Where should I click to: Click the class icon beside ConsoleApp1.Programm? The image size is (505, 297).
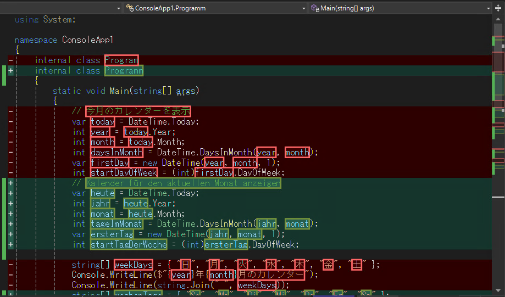(130, 9)
